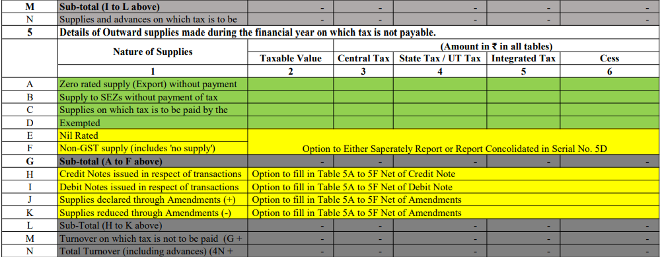Click 'Zero rated supply (Export) without payment' label
This screenshot has height=257, width=660.
pyautogui.click(x=148, y=84)
